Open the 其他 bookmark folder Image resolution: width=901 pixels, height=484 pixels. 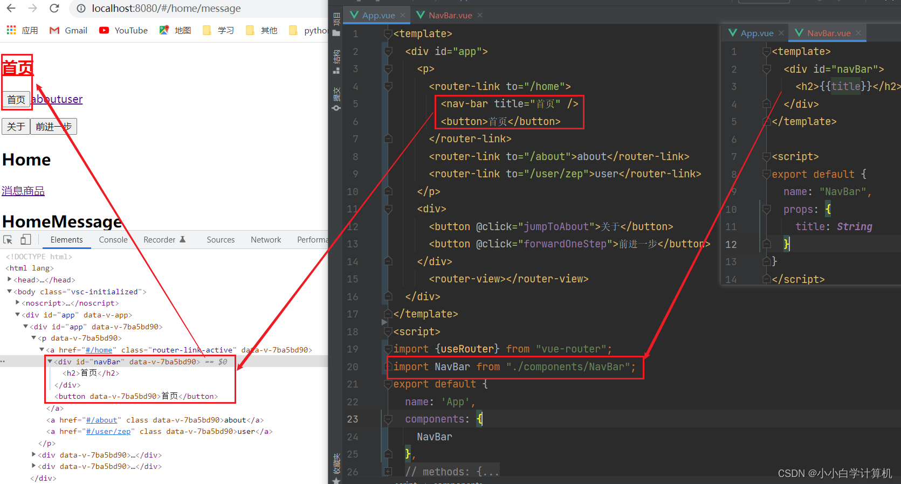(x=262, y=30)
